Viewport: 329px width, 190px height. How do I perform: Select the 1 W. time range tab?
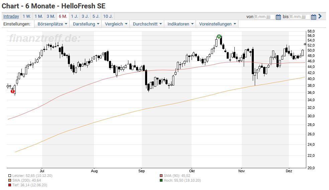tap(27, 16)
